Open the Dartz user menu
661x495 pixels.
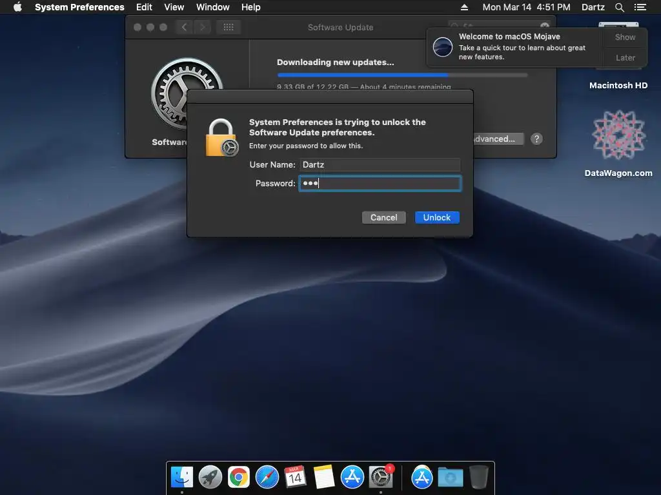[593, 7]
